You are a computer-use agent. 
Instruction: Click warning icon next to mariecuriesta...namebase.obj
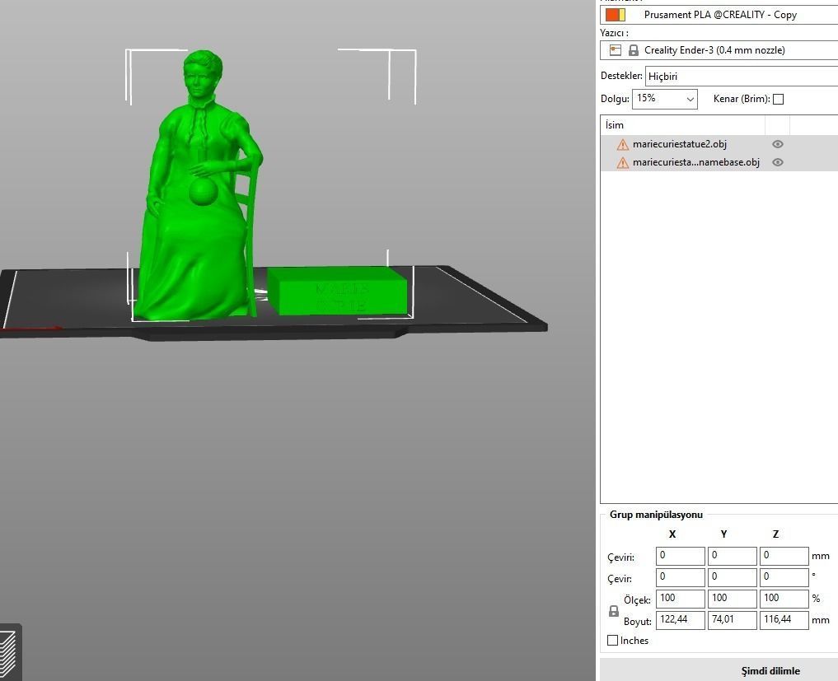point(623,163)
